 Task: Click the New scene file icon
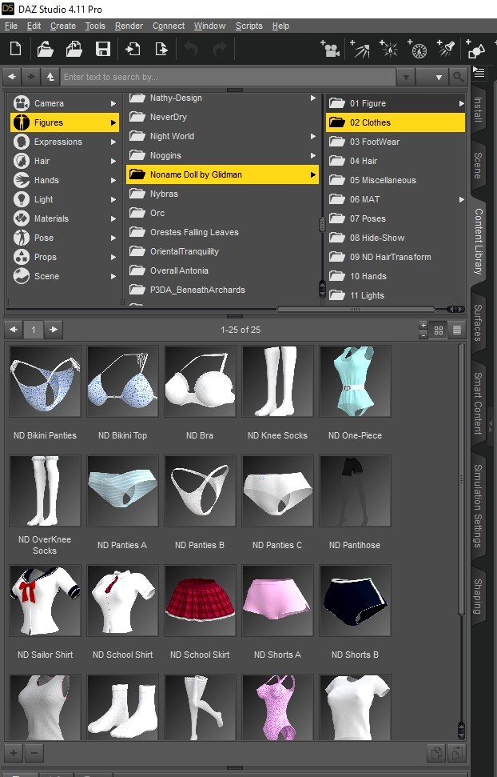click(x=16, y=49)
